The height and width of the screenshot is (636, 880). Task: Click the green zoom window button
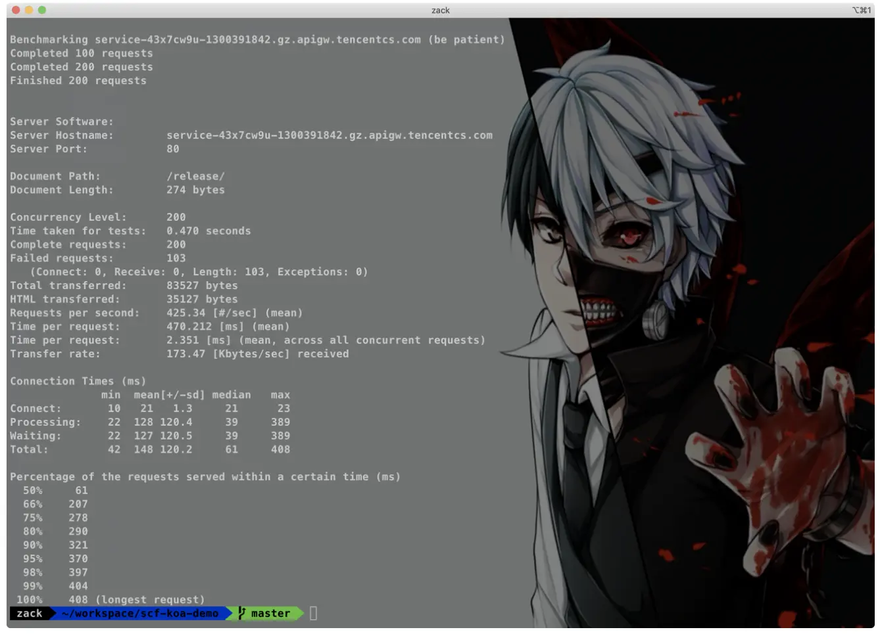(x=42, y=10)
